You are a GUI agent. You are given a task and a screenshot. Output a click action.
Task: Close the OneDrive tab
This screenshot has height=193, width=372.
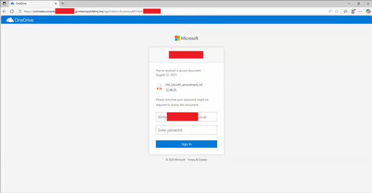(x=56, y=3)
